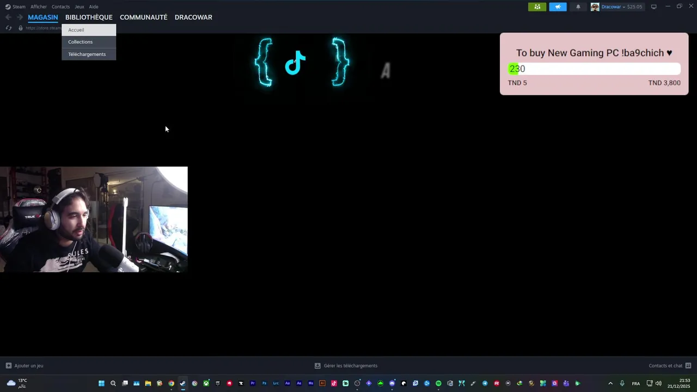The height and width of the screenshot is (392, 697).
Task: Go to the COMMUNAUTÉ tab
Action: 144,17
